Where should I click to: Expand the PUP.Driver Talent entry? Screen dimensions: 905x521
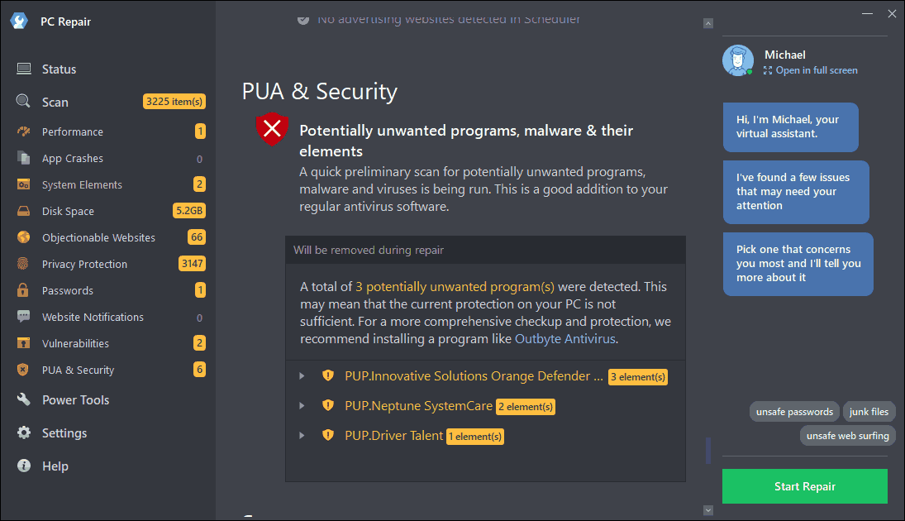coord(302,436)
